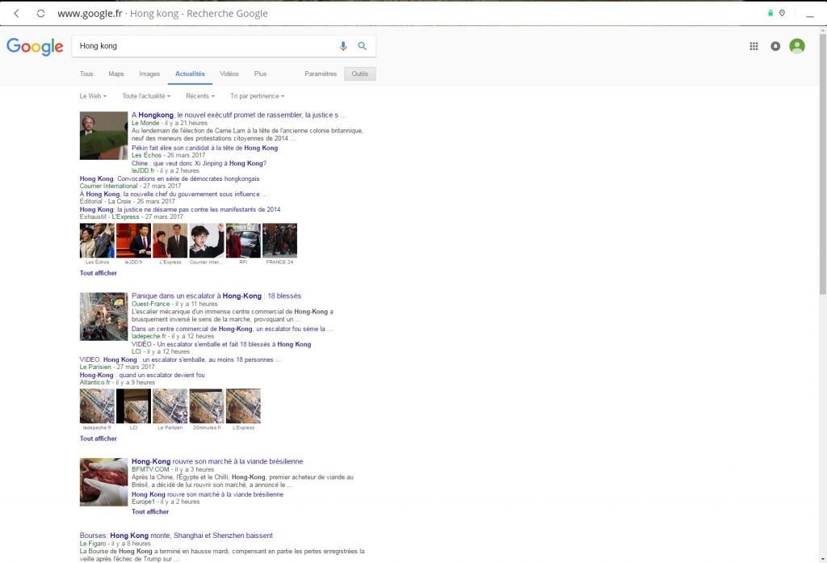827x563 pixels.
Task: Toggle the Outils button
Action: (359, 74)
